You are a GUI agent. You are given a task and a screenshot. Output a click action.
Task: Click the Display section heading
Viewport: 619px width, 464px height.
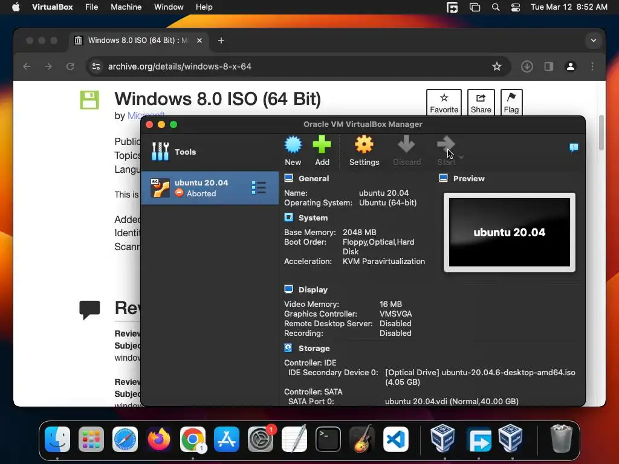click(x=313, y=289)
